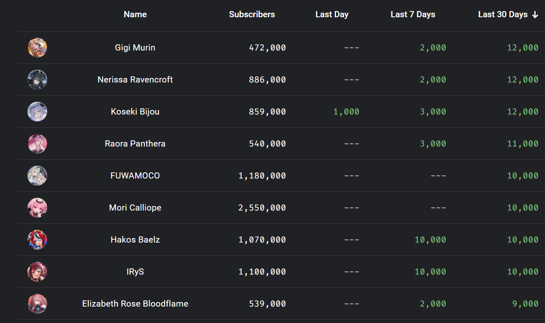Select Mori Calliope's avatar icon

[x=37, y=208]
